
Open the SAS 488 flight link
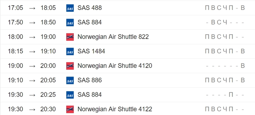[90, 8]
